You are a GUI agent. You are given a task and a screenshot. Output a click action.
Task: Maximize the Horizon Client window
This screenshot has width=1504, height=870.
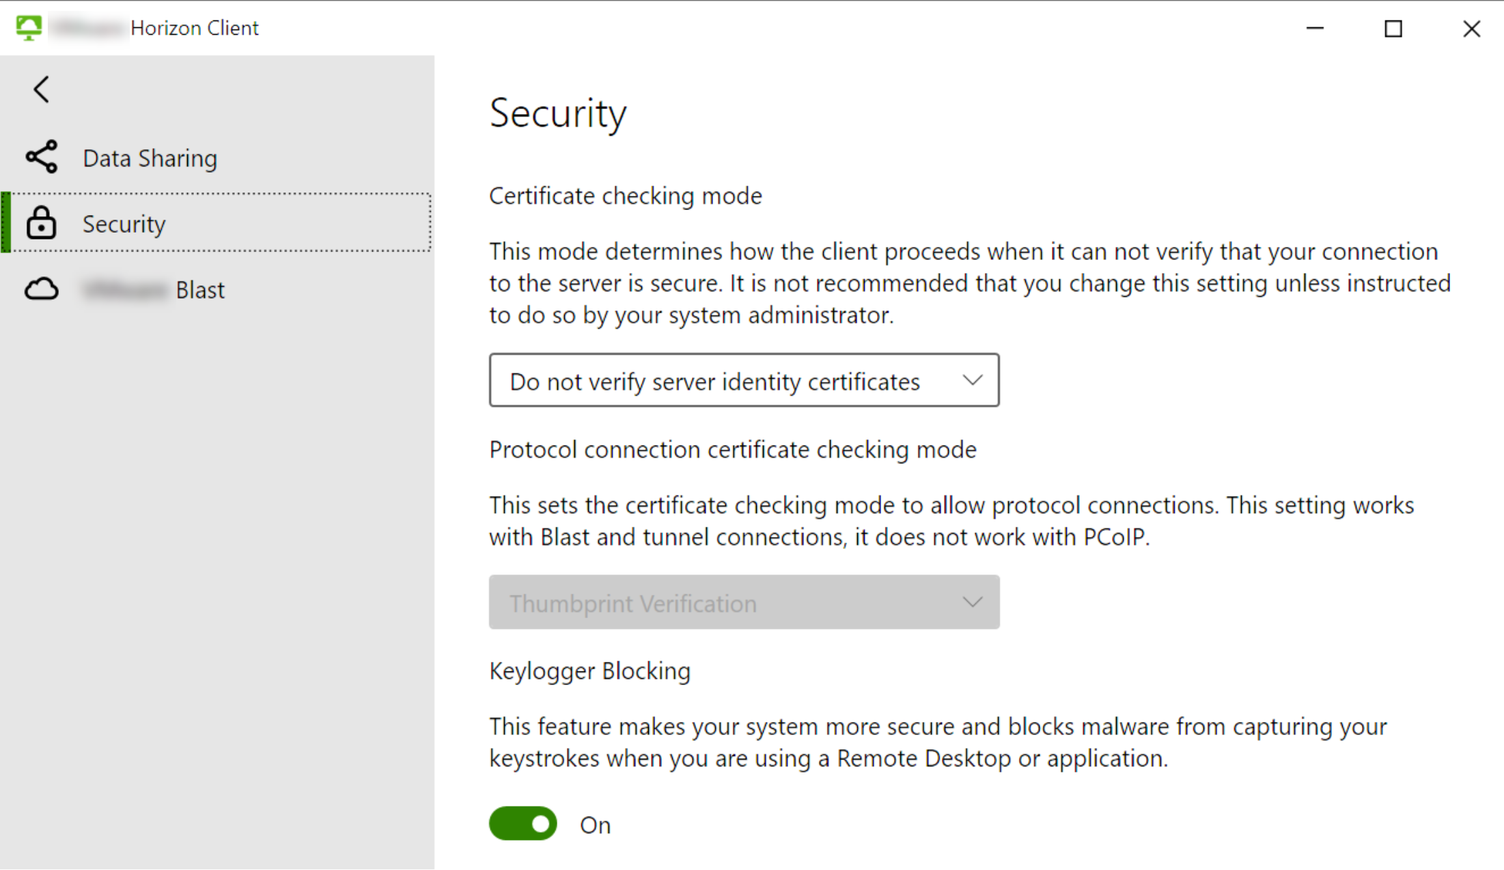[x=1393, y=28]
